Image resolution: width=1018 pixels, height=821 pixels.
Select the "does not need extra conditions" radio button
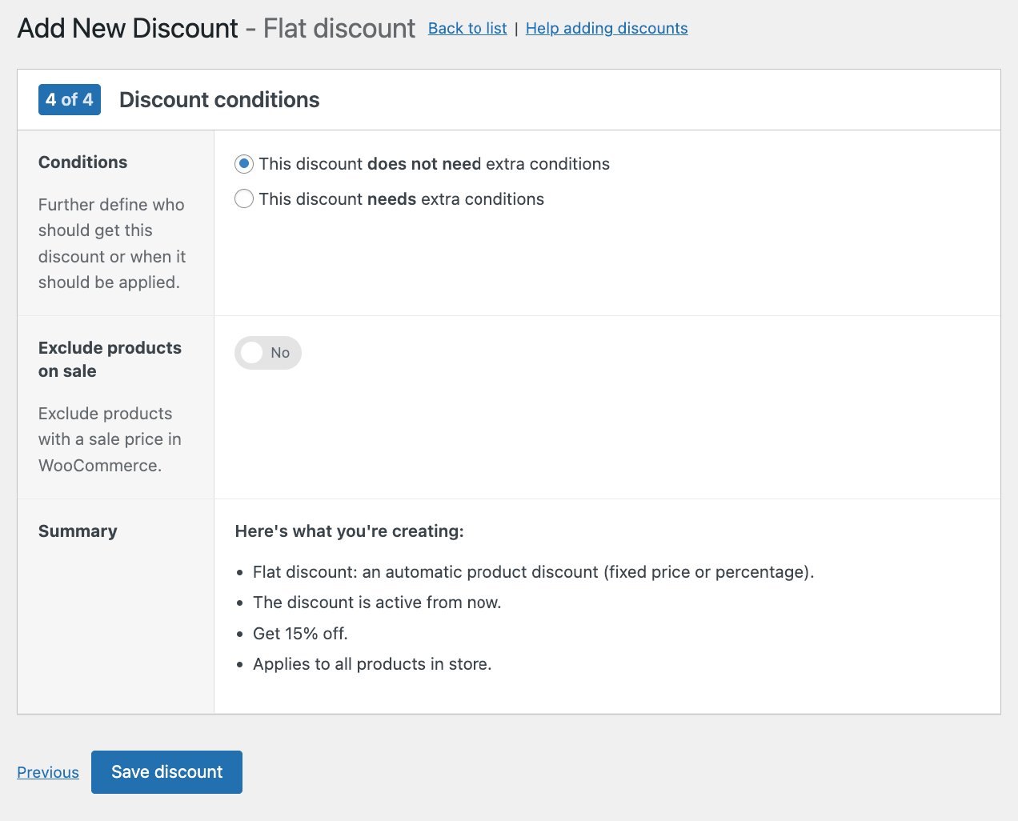243,164
